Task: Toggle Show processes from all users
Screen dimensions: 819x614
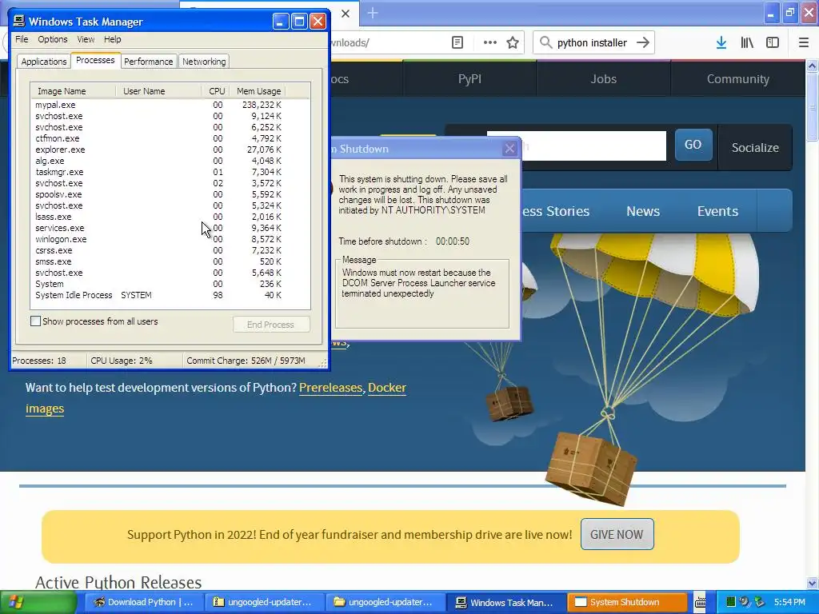Action: coord(35,321)
